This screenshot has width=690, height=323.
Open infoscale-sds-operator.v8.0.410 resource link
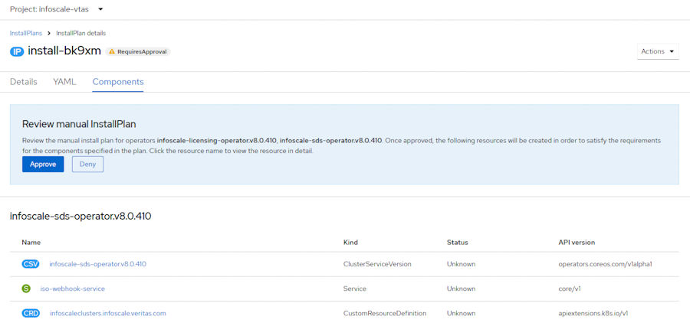pyautogui.click(x=97, y=264)
